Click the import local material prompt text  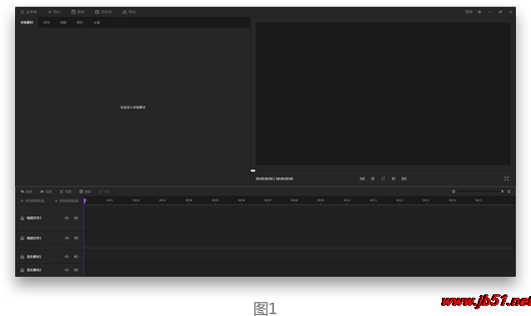pos(133,107)
